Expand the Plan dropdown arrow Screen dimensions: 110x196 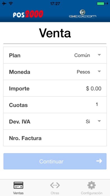pos(99,55)
